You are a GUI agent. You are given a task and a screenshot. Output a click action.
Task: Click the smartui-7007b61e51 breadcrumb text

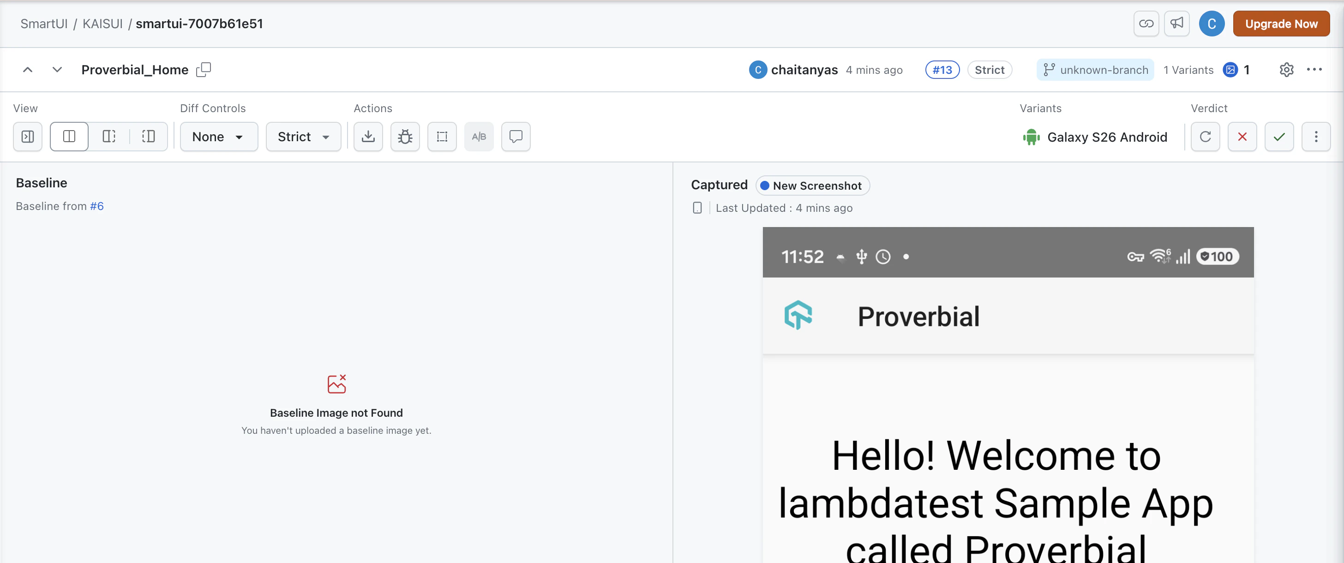click(x=199, y=24)
